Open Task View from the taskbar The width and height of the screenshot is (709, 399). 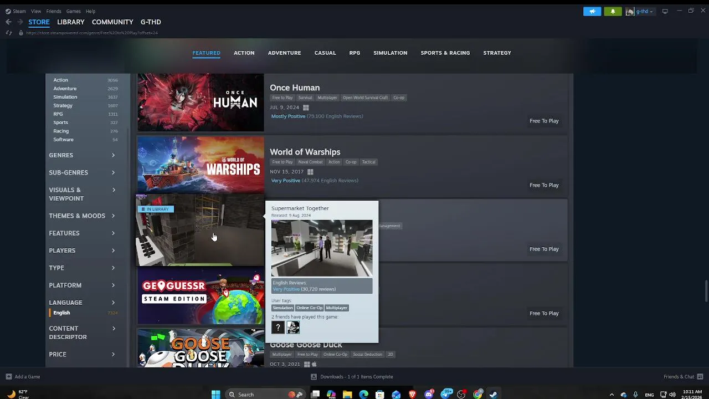(315, 395)
